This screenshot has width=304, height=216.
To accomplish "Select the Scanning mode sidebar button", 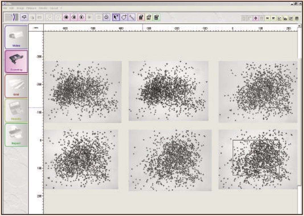I will click(16, 61).
